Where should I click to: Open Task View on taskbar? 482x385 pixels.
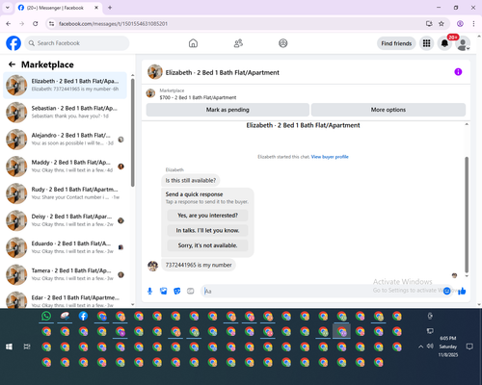coord(27,346)
